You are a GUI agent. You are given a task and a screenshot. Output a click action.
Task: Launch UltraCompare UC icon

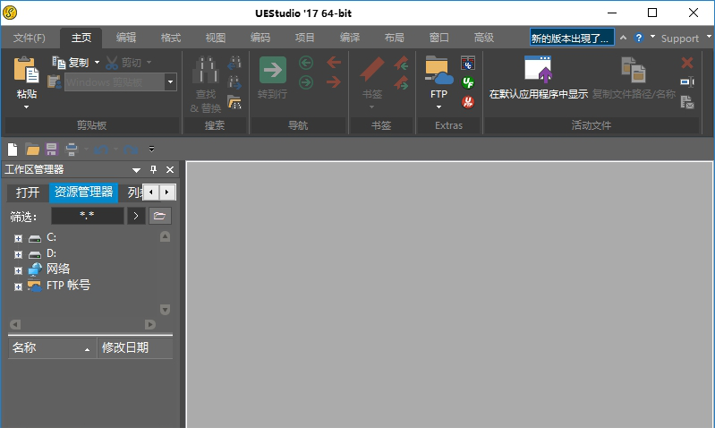468,63
